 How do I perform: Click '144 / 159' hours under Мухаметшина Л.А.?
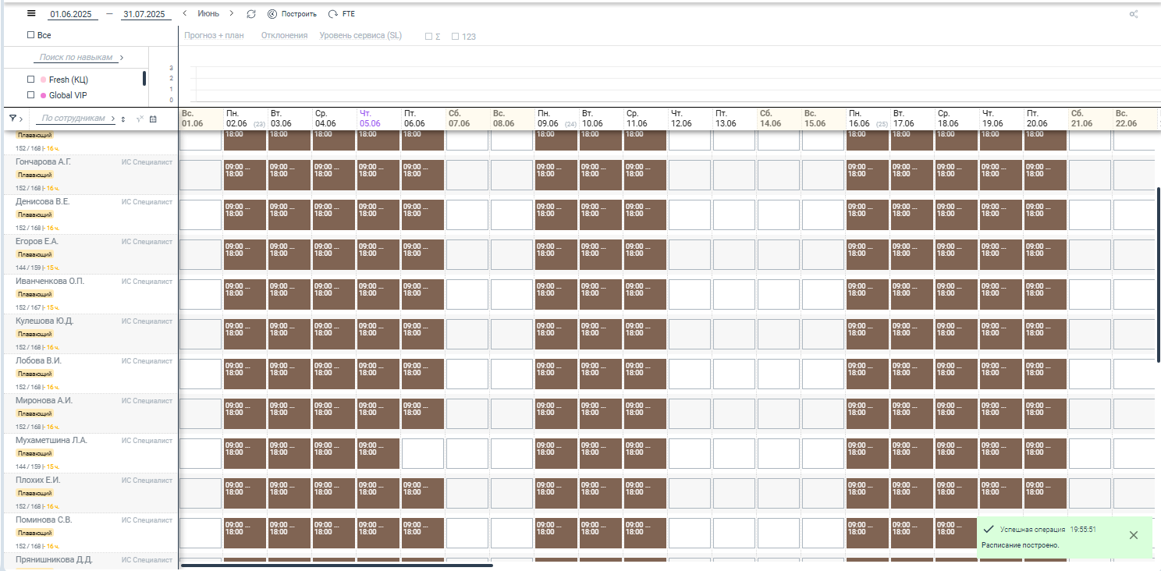27,466
